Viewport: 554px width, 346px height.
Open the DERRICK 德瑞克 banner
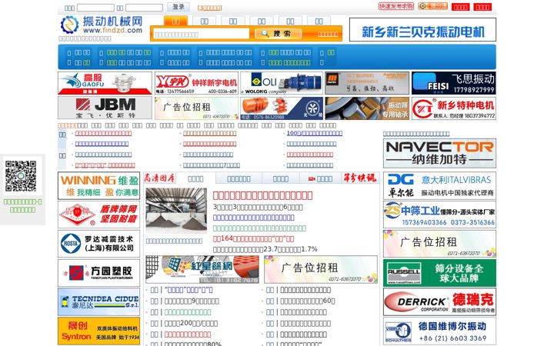(x=439, y=302)
